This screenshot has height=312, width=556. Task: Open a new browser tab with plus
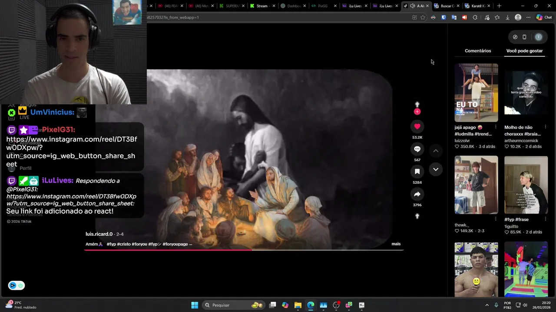499,6
